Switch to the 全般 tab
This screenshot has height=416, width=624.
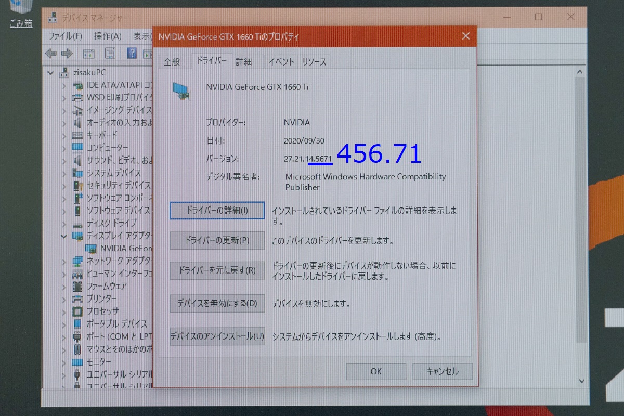(172, 61)
